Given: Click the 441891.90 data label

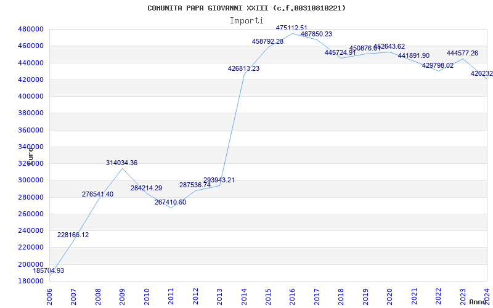Looking at the screenshot, I should [x=414, y=55].
